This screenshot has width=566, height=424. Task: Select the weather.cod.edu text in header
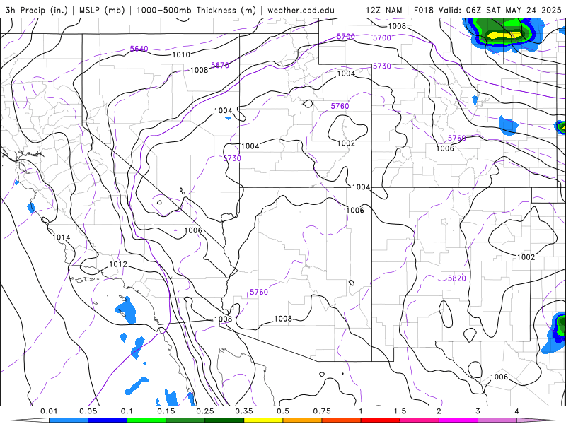coord(301,10)
